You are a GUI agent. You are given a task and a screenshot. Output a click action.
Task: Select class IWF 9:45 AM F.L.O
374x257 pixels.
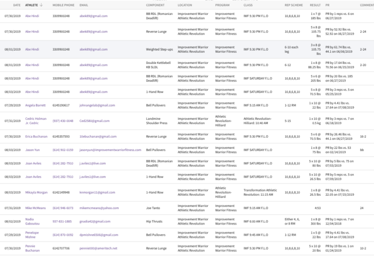tap(256, 235)
